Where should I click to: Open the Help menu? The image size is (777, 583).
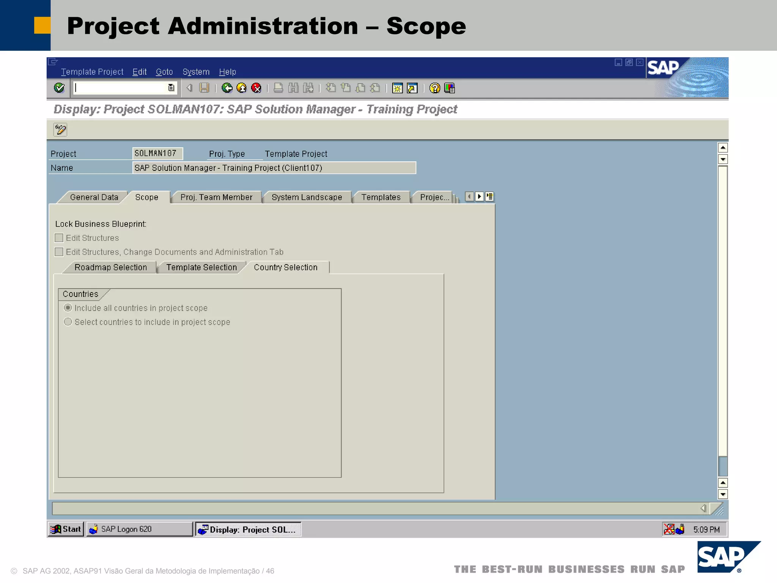coord(227,72)
